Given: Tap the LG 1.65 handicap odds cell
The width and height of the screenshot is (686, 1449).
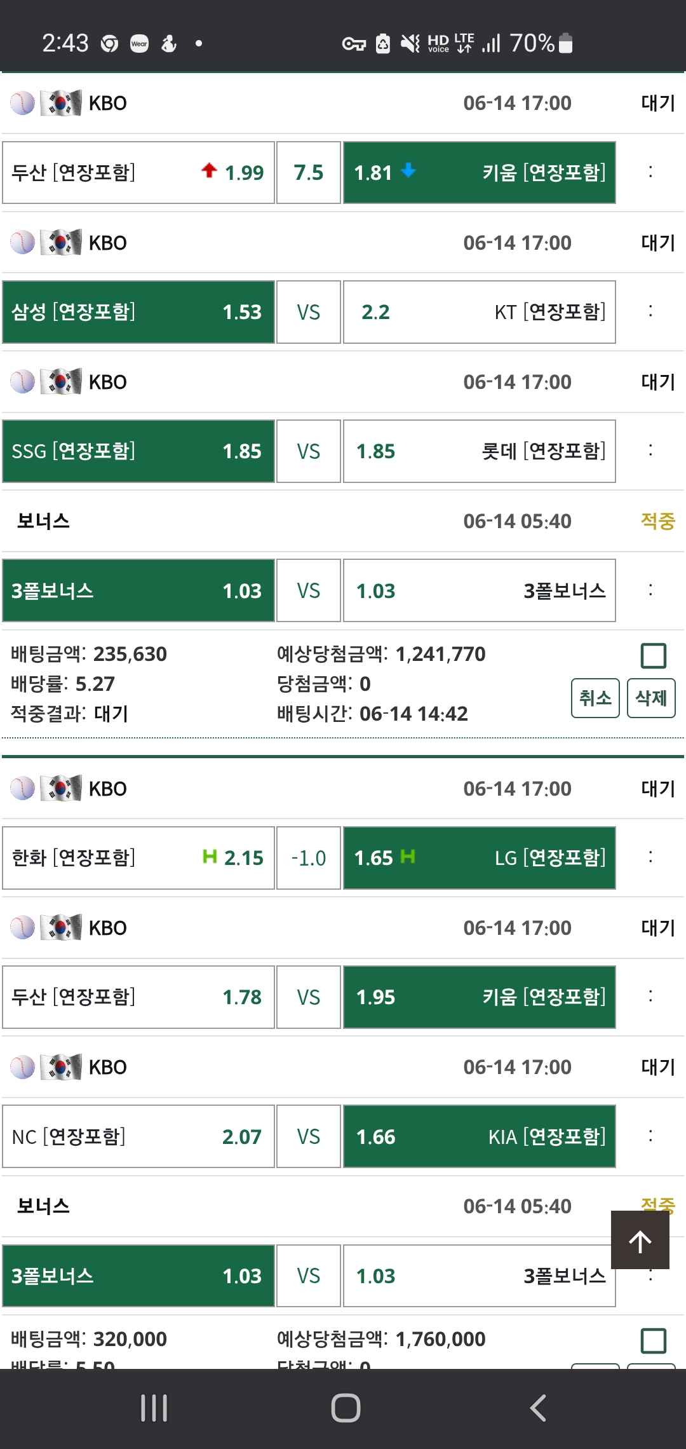Looking at the screenshot, I should click(480, 858).
